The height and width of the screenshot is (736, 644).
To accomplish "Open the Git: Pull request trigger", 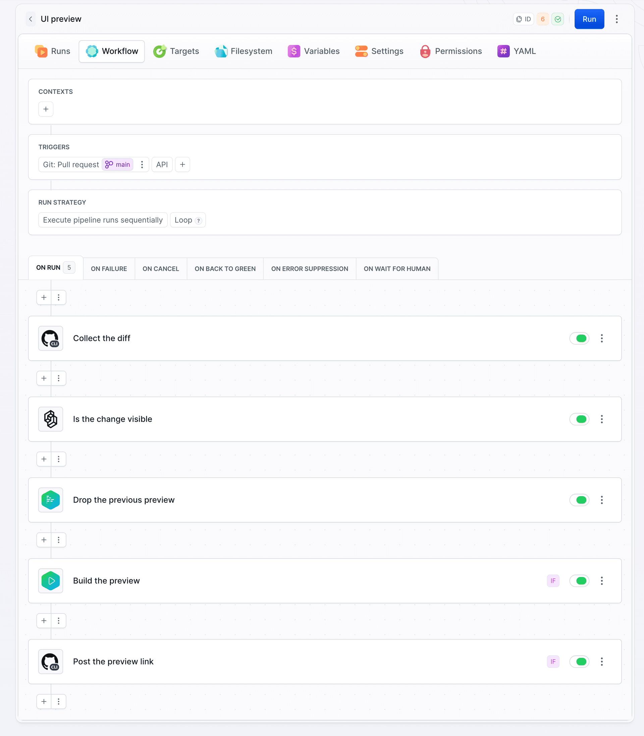I will pyautogui.click(x=71, y=165).
